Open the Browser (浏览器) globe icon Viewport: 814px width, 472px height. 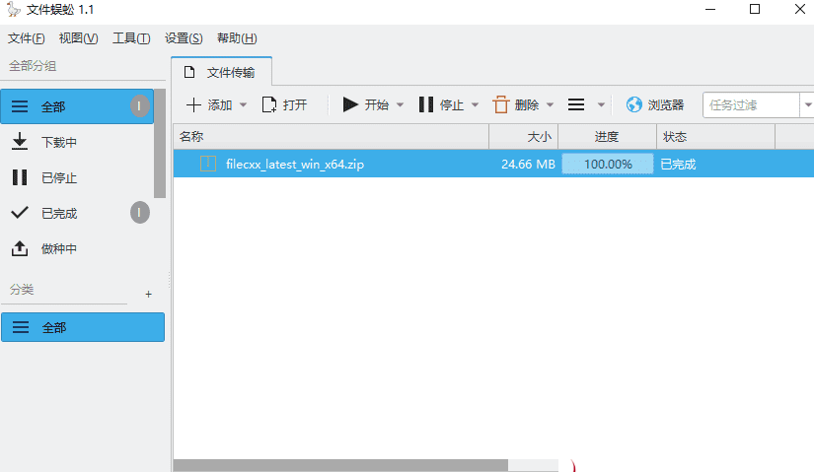point(634,105)
